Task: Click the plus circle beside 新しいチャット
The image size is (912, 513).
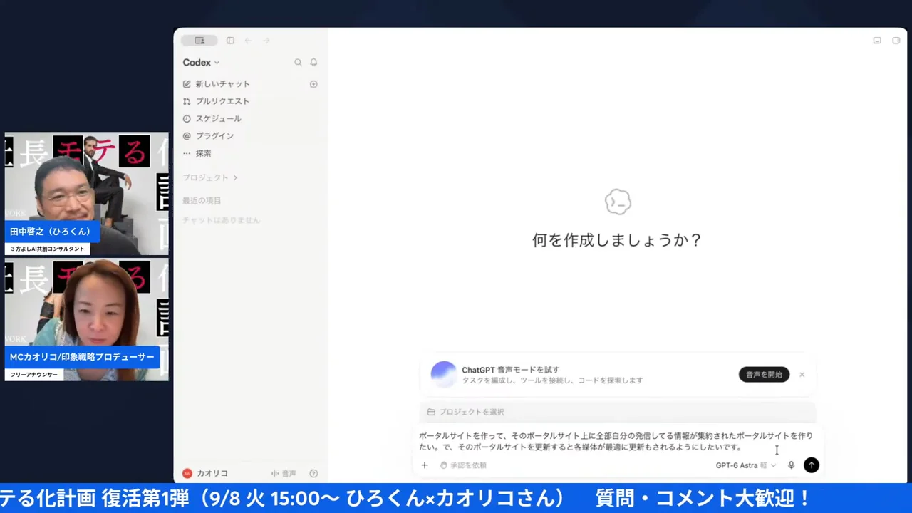Action: 313,84
